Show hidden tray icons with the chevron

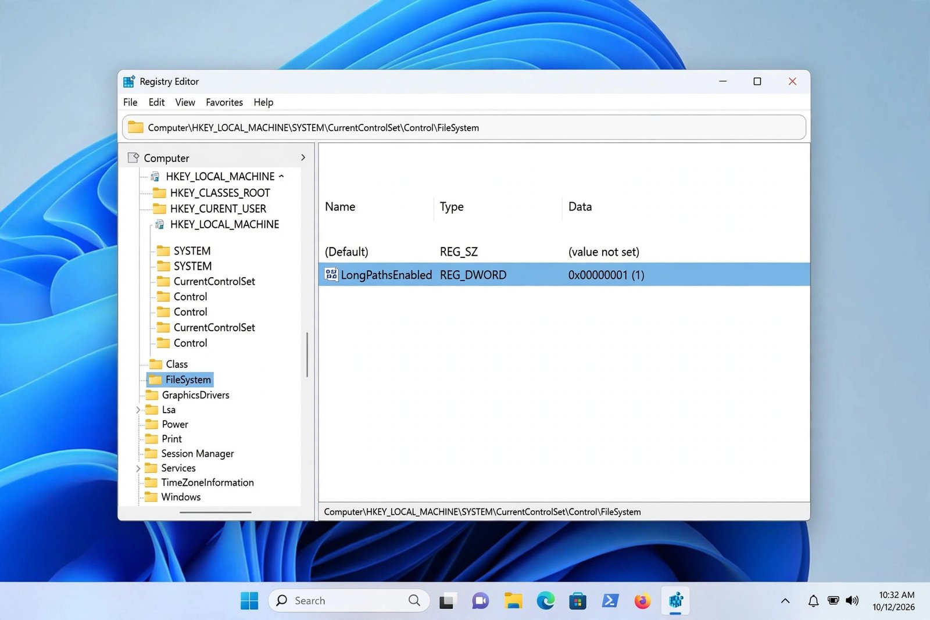[x=785, y=601]
